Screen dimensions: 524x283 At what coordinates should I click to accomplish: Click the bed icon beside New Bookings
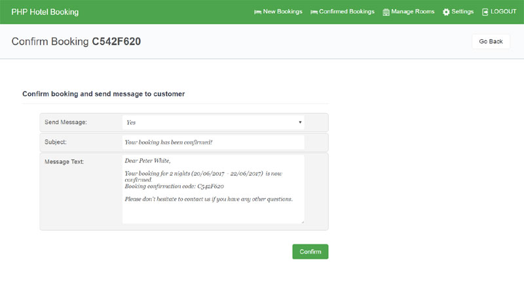[x=257, y=12]
